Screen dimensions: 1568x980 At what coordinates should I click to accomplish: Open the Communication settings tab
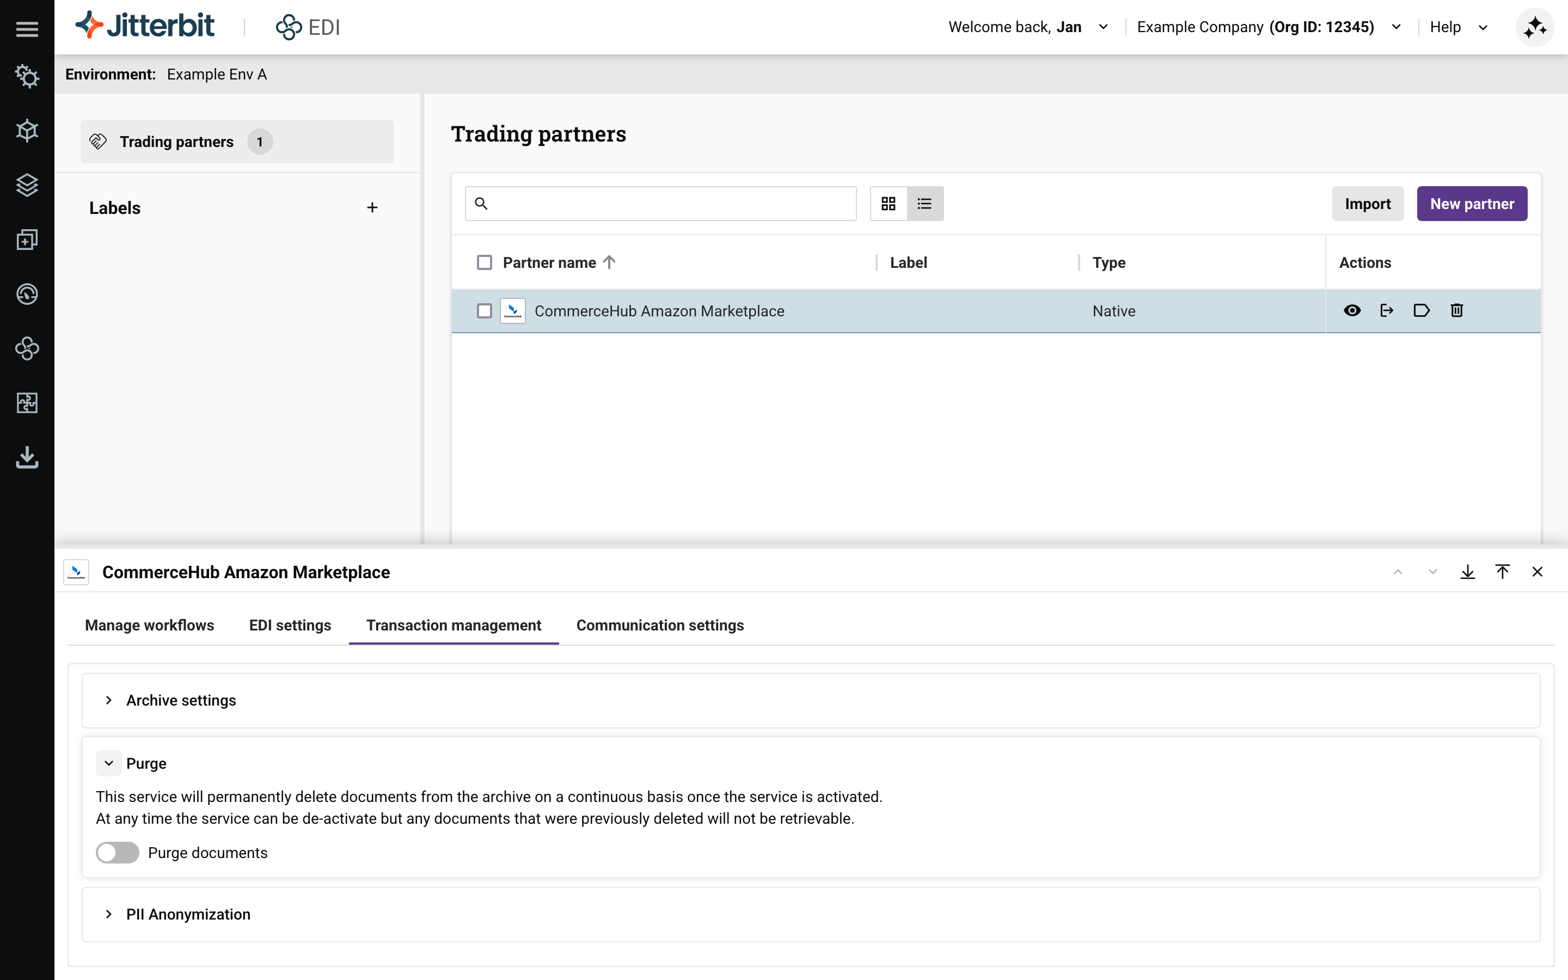[660, 625]
